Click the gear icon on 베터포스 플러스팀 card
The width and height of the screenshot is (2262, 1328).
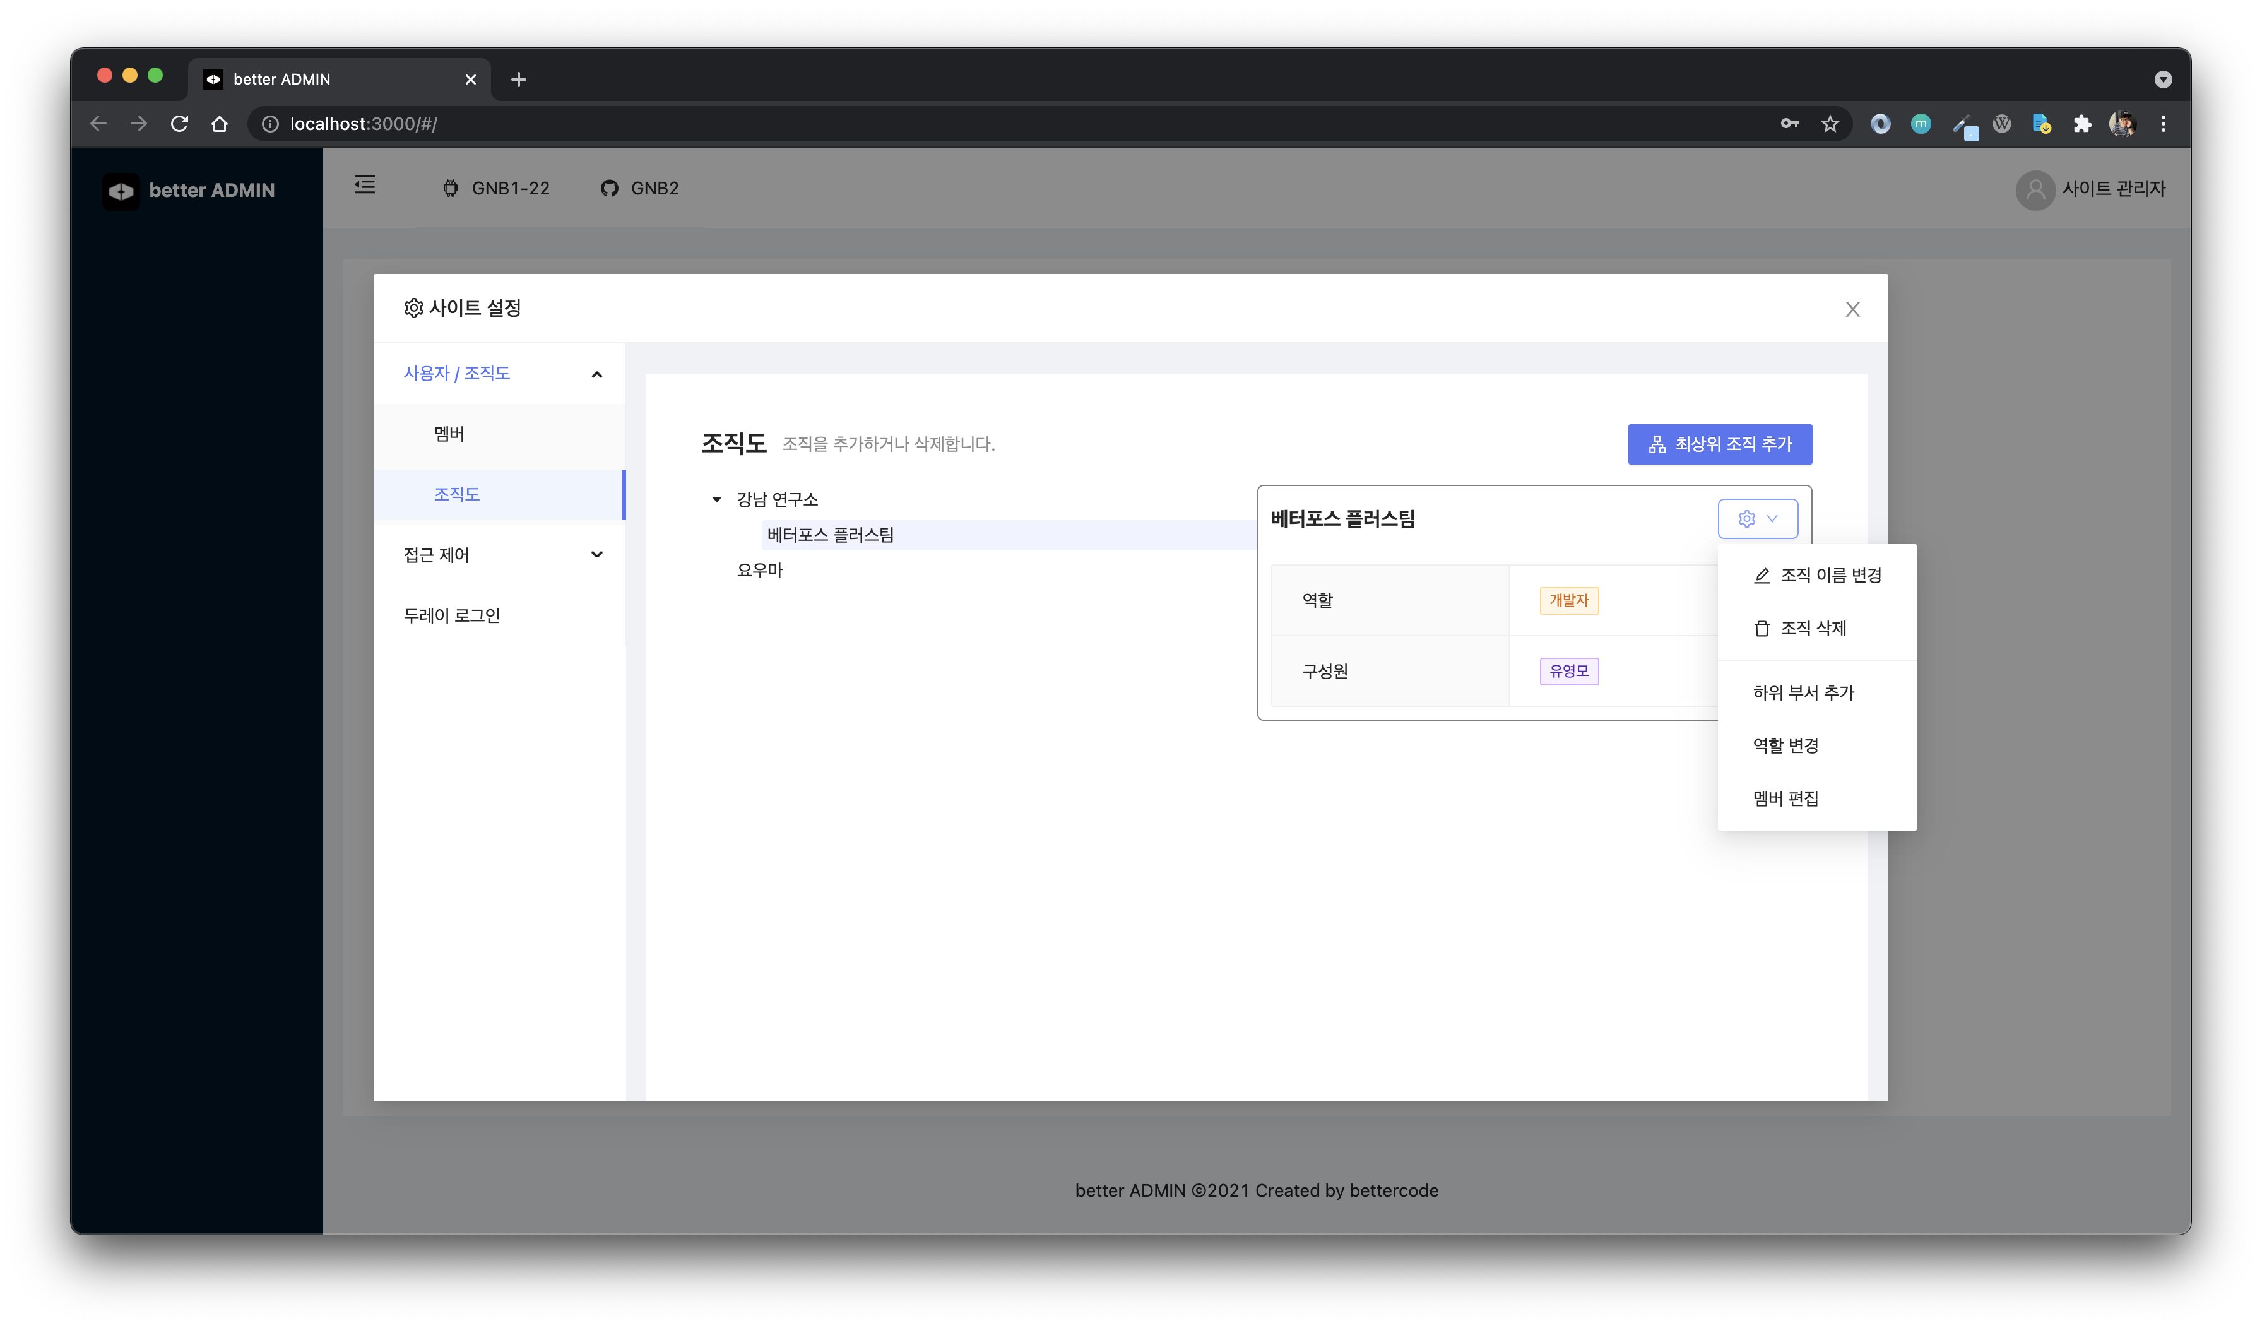[x=1746, y=519]
